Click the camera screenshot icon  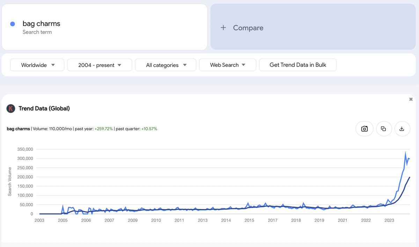coord(365,129)
